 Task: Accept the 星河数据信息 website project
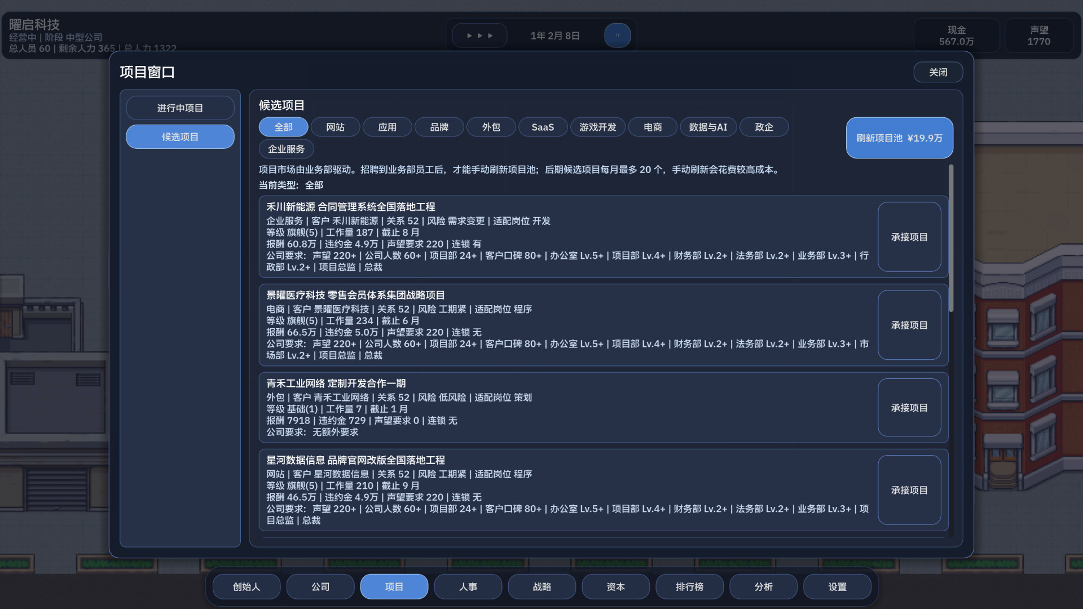(x=909, y=489)
